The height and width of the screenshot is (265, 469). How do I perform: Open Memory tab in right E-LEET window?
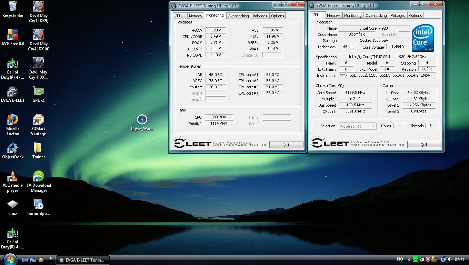tap(333, 16)
